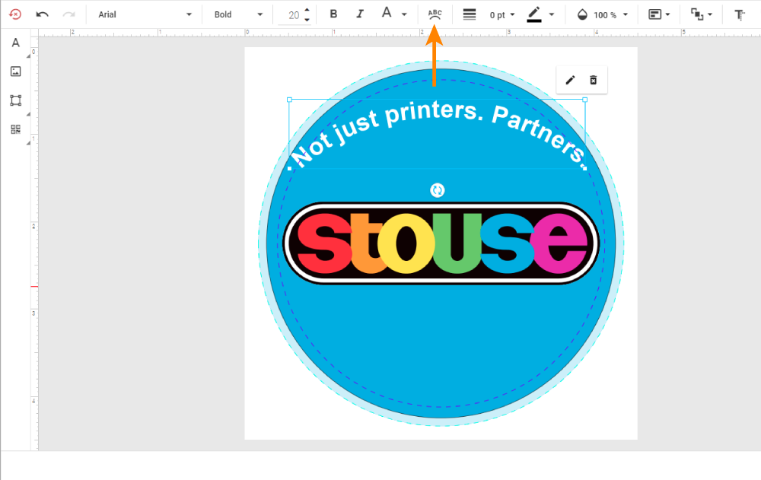
Task: Decrease font size with down stepper arrow
Action: (x=307, y=20)
